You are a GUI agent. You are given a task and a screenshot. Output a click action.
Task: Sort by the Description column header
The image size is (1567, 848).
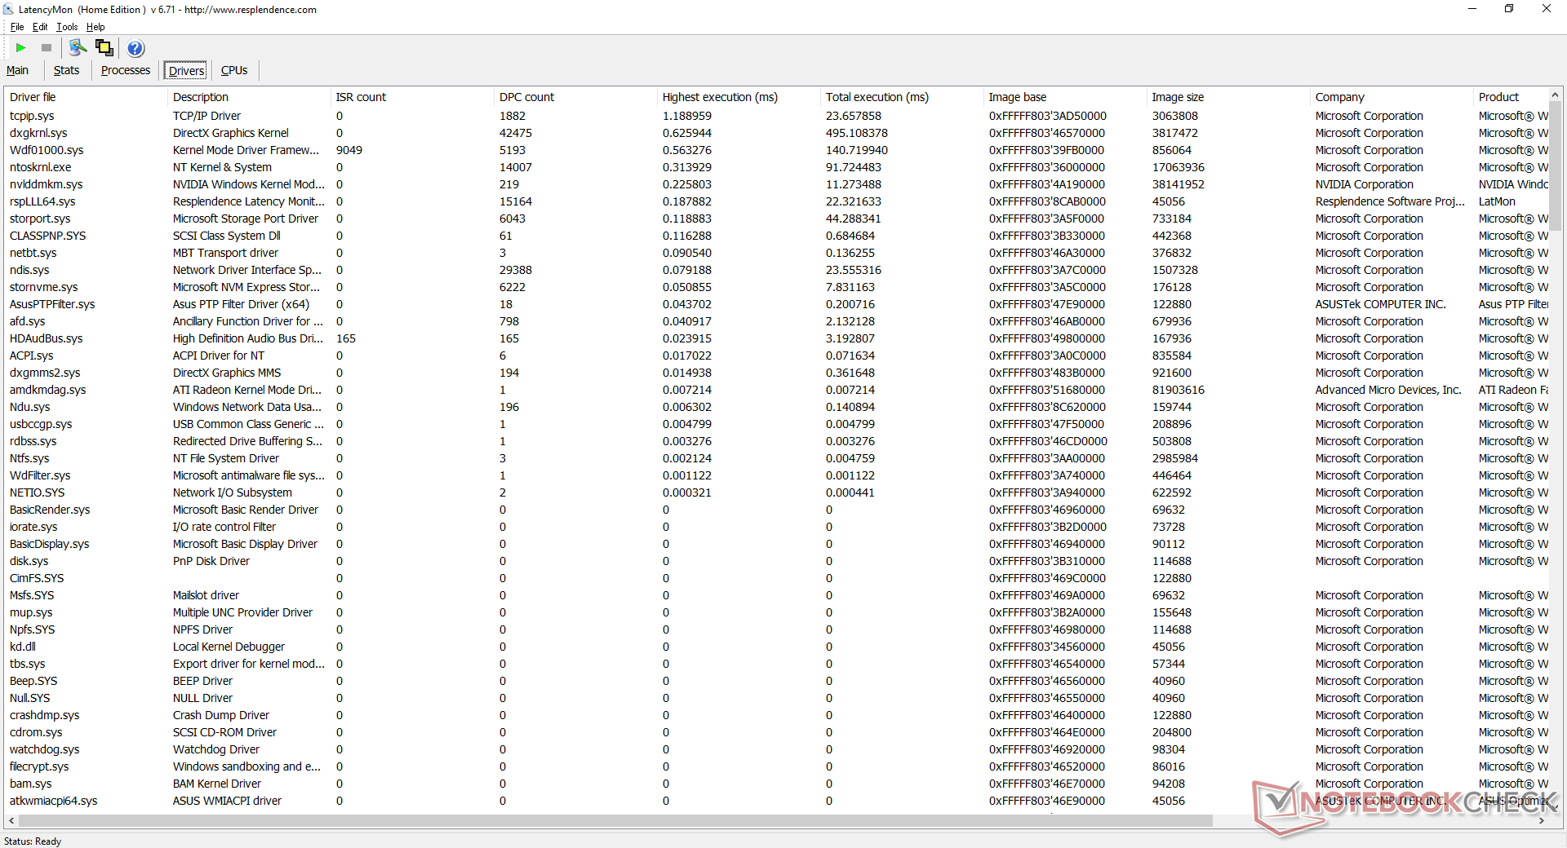tap(249, 97)
